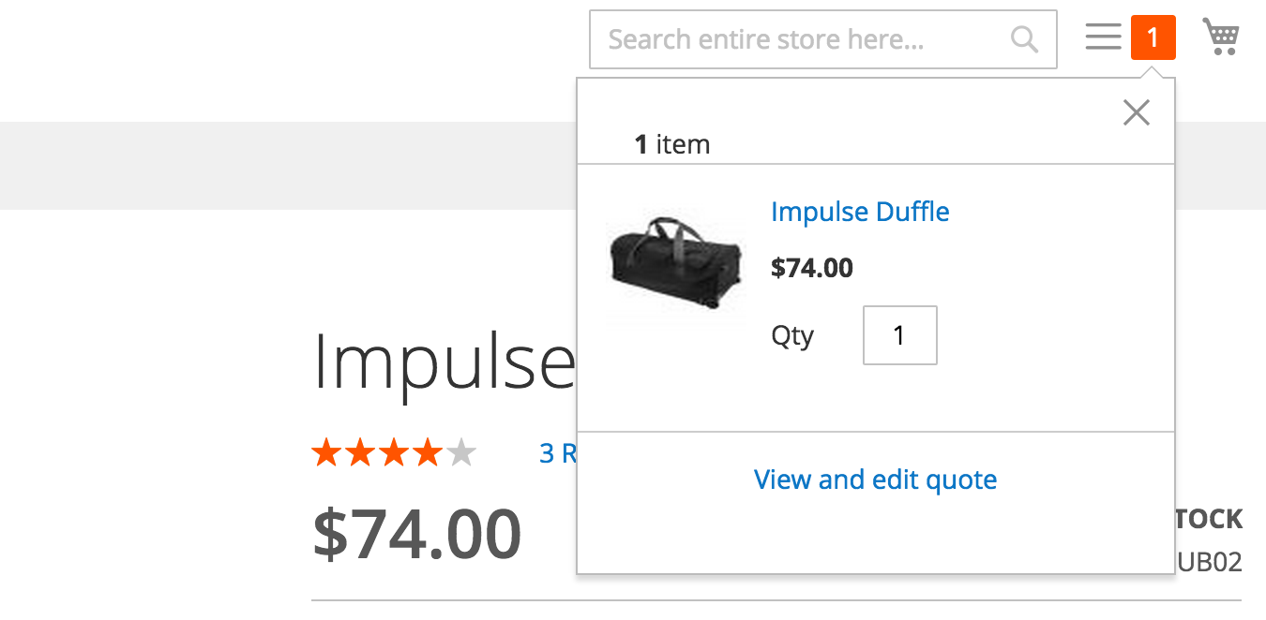This screenshot has width=1266, height=620.
Task: Click the '1 item' count text
Action: click(x=672, y=144)
